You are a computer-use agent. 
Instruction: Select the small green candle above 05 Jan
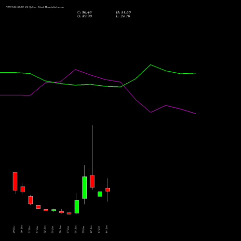tap(54, 210)
